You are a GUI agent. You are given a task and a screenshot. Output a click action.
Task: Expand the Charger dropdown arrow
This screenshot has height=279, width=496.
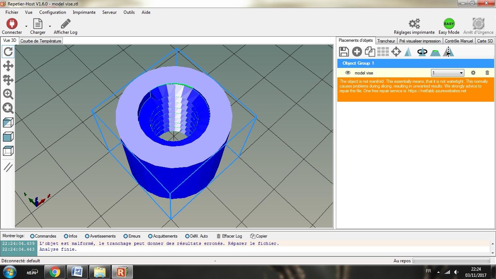click(x=50, y=26)
